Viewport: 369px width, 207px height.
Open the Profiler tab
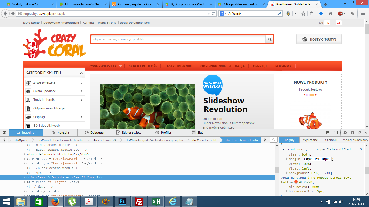coord(163,133)
